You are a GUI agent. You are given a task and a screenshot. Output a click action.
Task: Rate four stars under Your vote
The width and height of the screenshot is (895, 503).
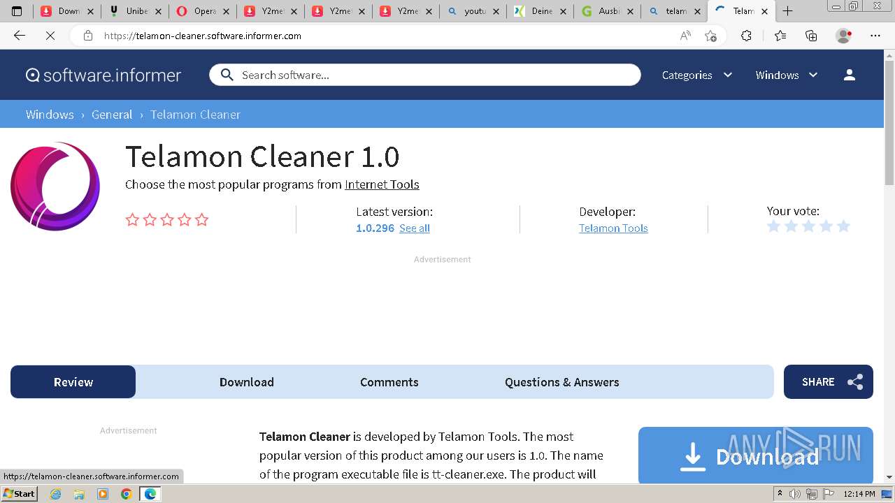click(826, 226)
